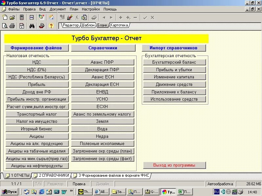
Task: Switch to the Шаблон tab
Action: (88, 25)
